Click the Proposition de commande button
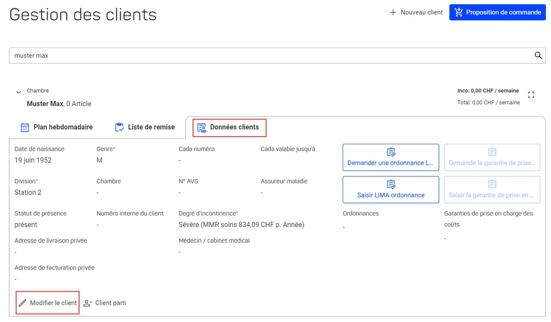 pos(498,12)
